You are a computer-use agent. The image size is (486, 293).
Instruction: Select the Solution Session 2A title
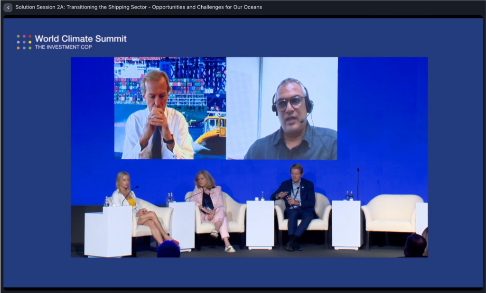pos(139,8)
